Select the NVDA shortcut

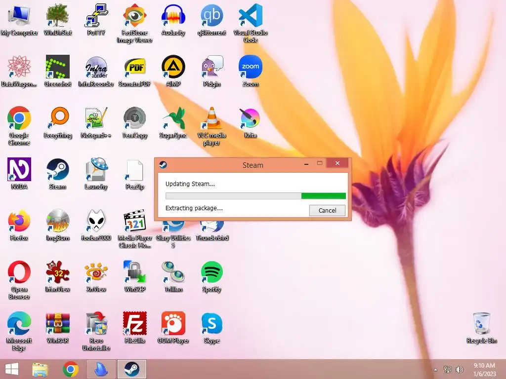point(19,174)
